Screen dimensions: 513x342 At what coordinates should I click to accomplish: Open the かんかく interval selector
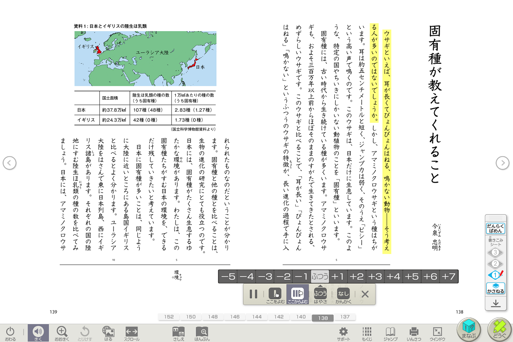(x=343, y=296)
